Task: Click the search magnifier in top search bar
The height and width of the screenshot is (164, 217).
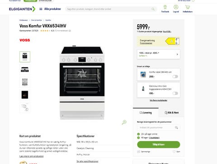Action: click(x=153, y=9)
